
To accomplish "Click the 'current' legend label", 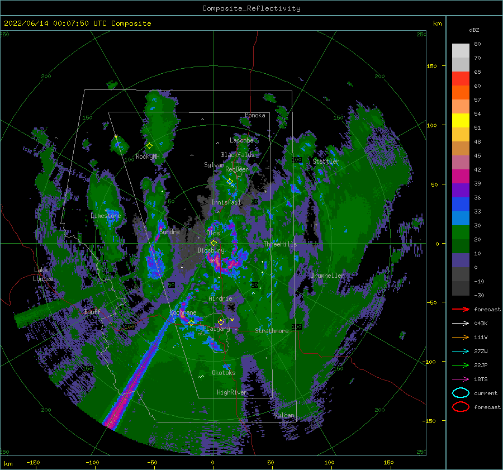I will [x=486, y=393].
